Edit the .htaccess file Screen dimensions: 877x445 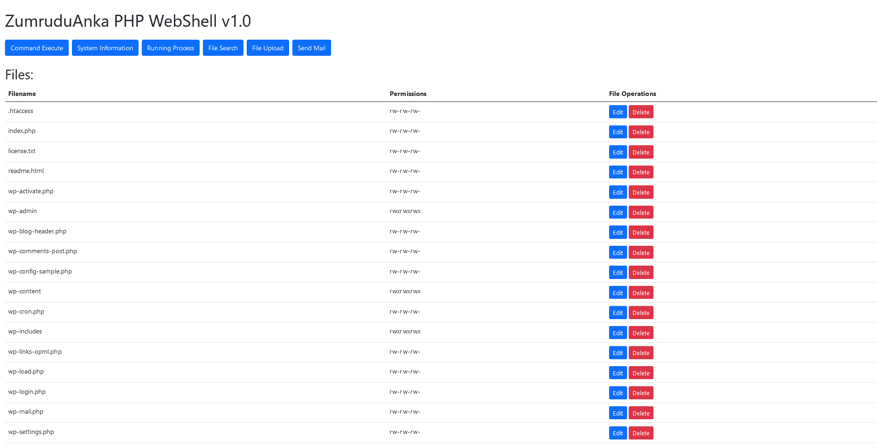[x=617, y=112]
